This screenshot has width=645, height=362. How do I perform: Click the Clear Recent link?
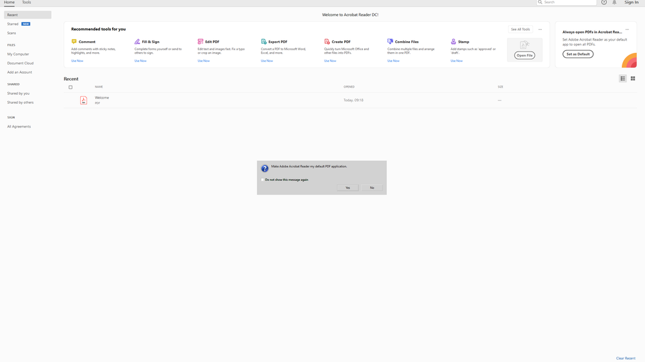click(626, 358)
